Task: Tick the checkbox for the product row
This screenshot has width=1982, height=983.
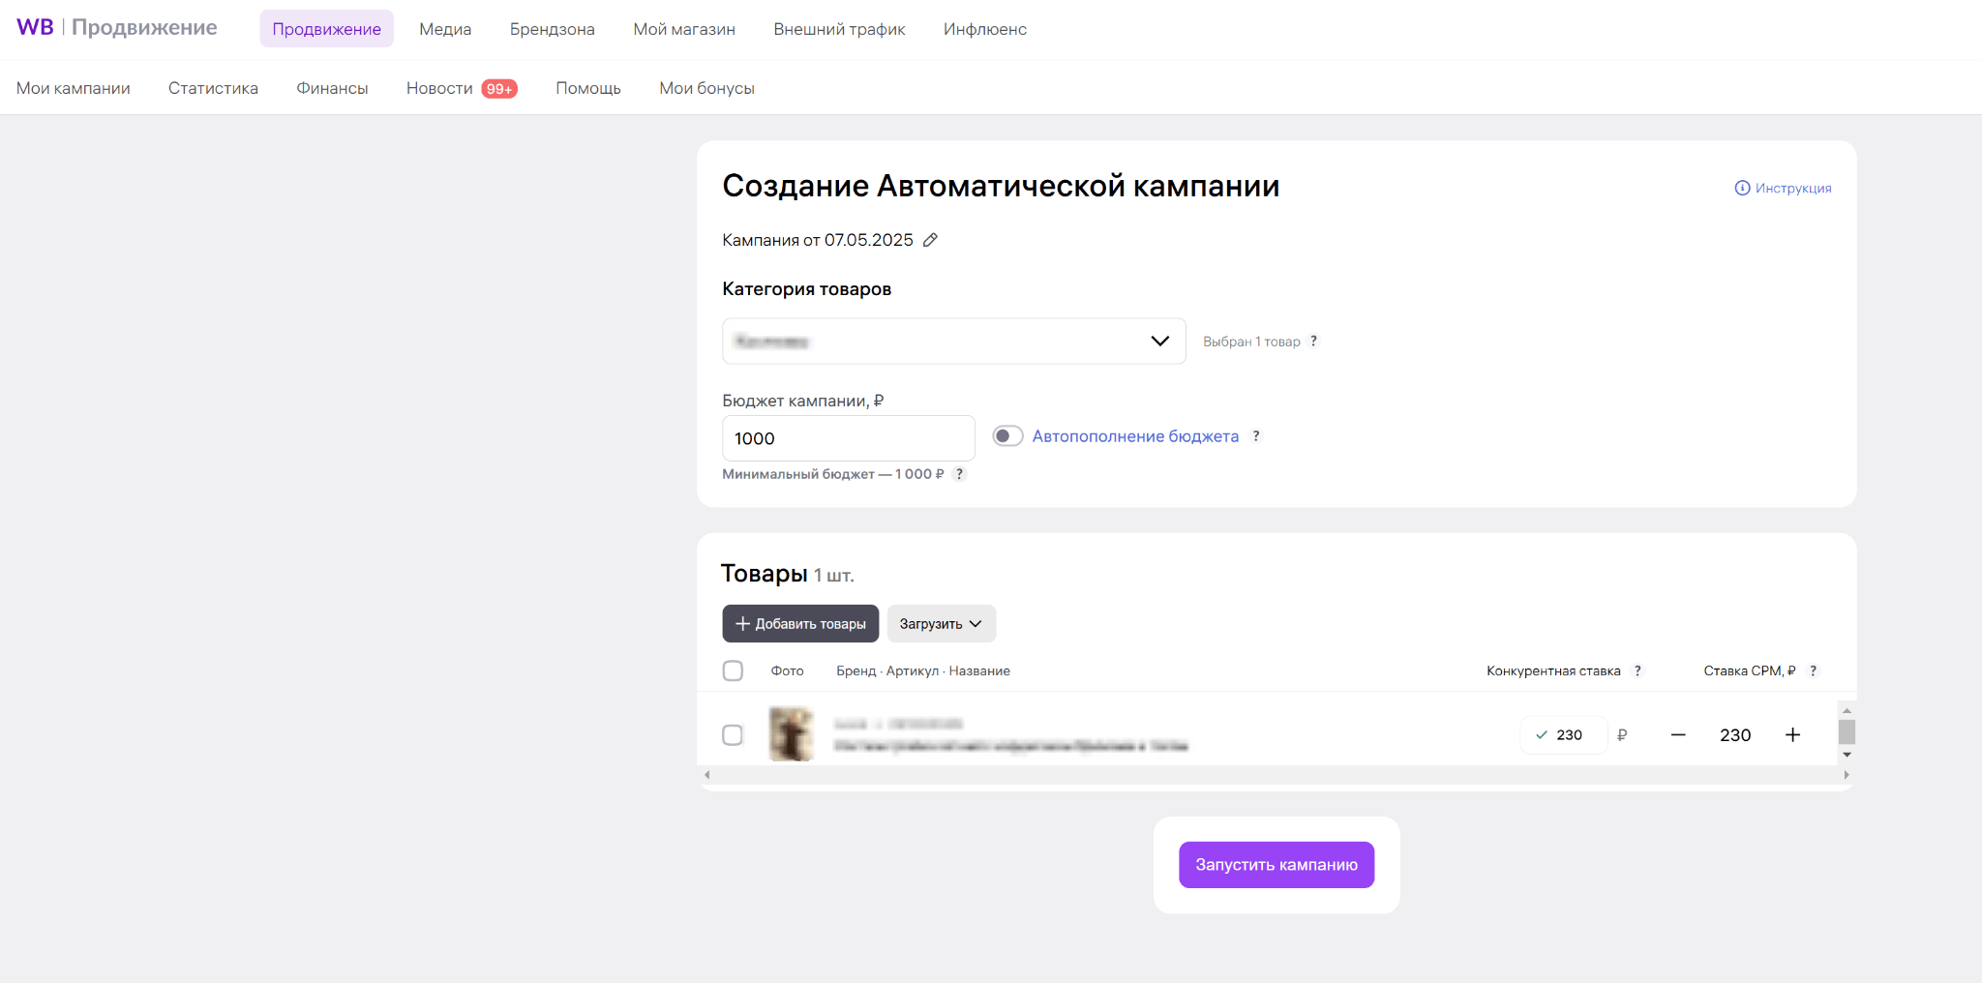Action: (x=733, y=735)
